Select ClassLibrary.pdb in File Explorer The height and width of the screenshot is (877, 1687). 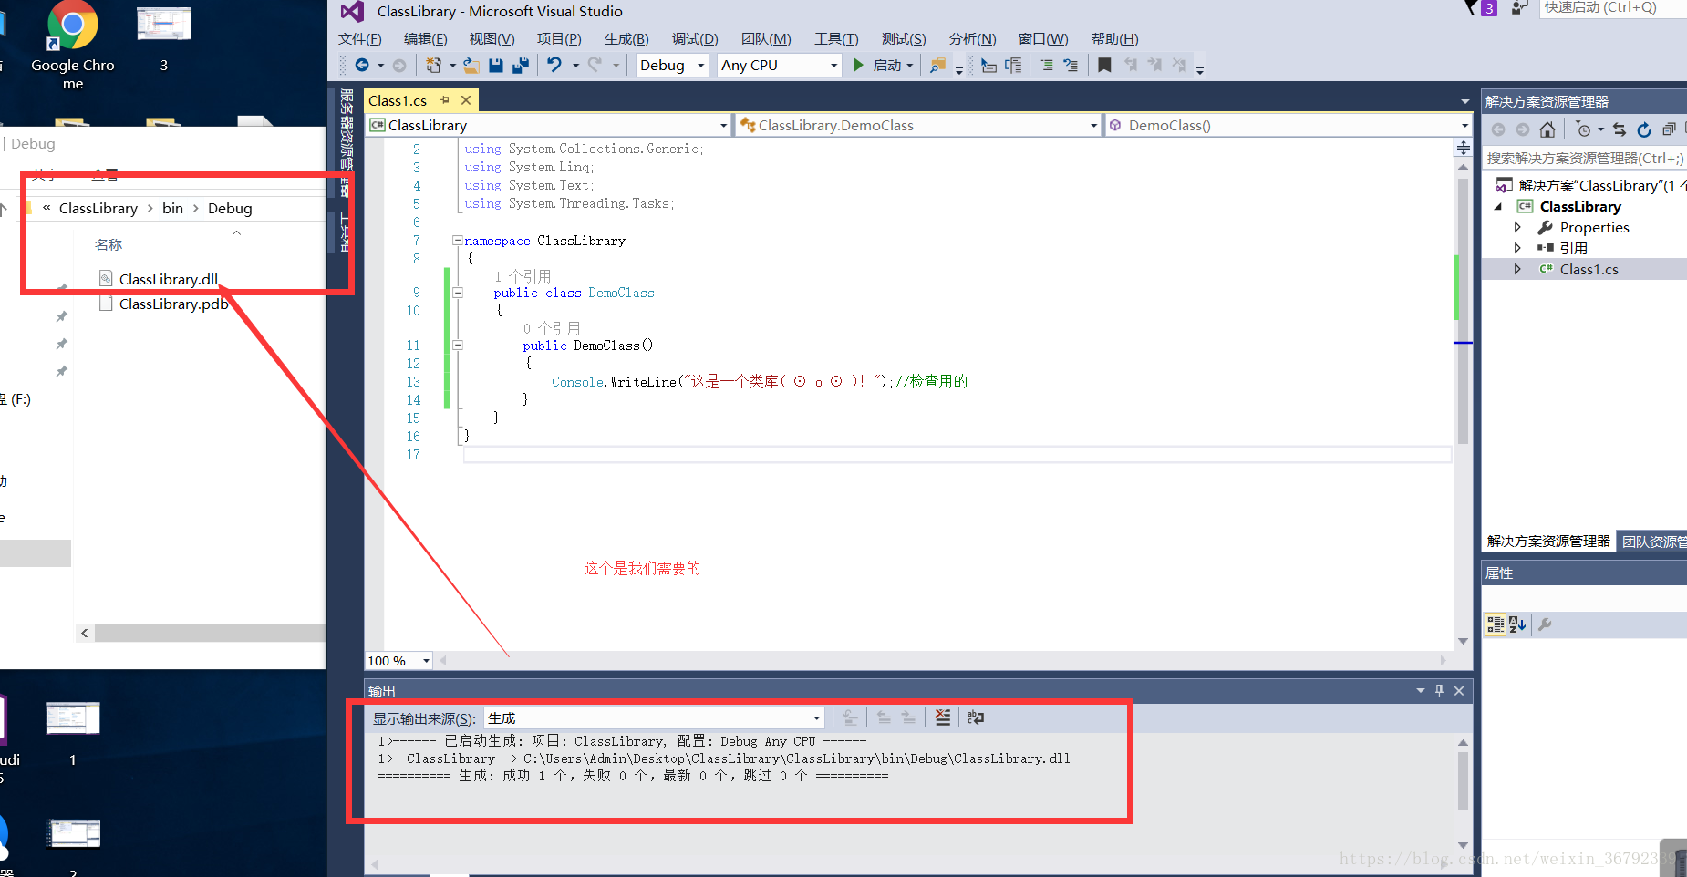173,304
